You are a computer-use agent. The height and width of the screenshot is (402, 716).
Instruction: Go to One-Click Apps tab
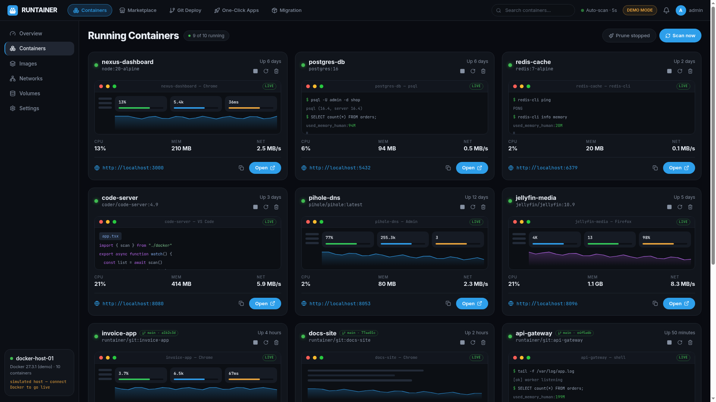[x=236, y=10]
